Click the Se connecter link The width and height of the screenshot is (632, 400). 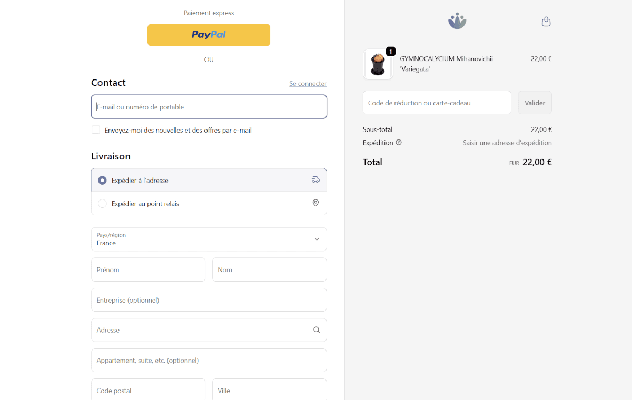(308, 83)
